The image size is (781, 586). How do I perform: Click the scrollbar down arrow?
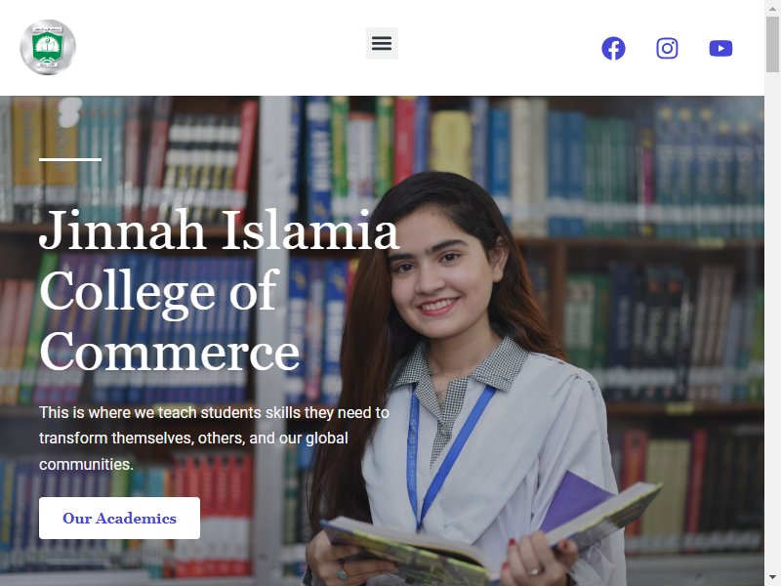coord(772,578)
